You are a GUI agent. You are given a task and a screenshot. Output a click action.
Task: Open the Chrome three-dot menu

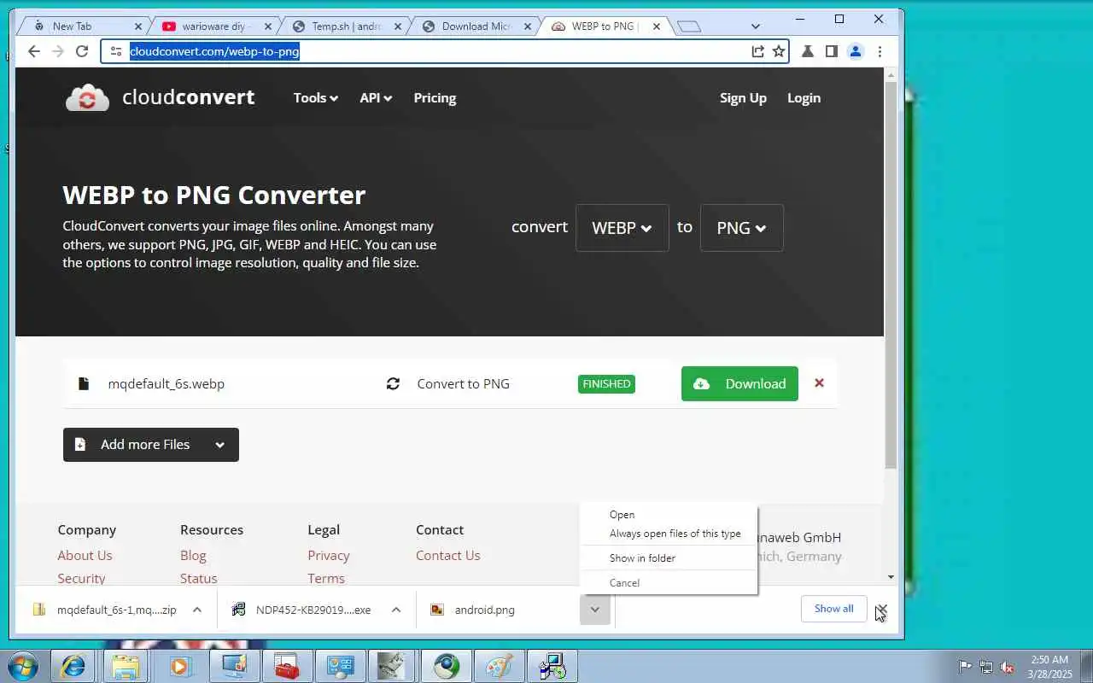pyautogui.click(x=880, y=51)
